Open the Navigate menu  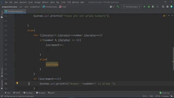(x=23, y=2)
